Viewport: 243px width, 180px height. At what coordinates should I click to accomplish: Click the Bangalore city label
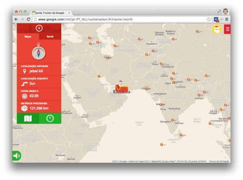click(166, 121)
